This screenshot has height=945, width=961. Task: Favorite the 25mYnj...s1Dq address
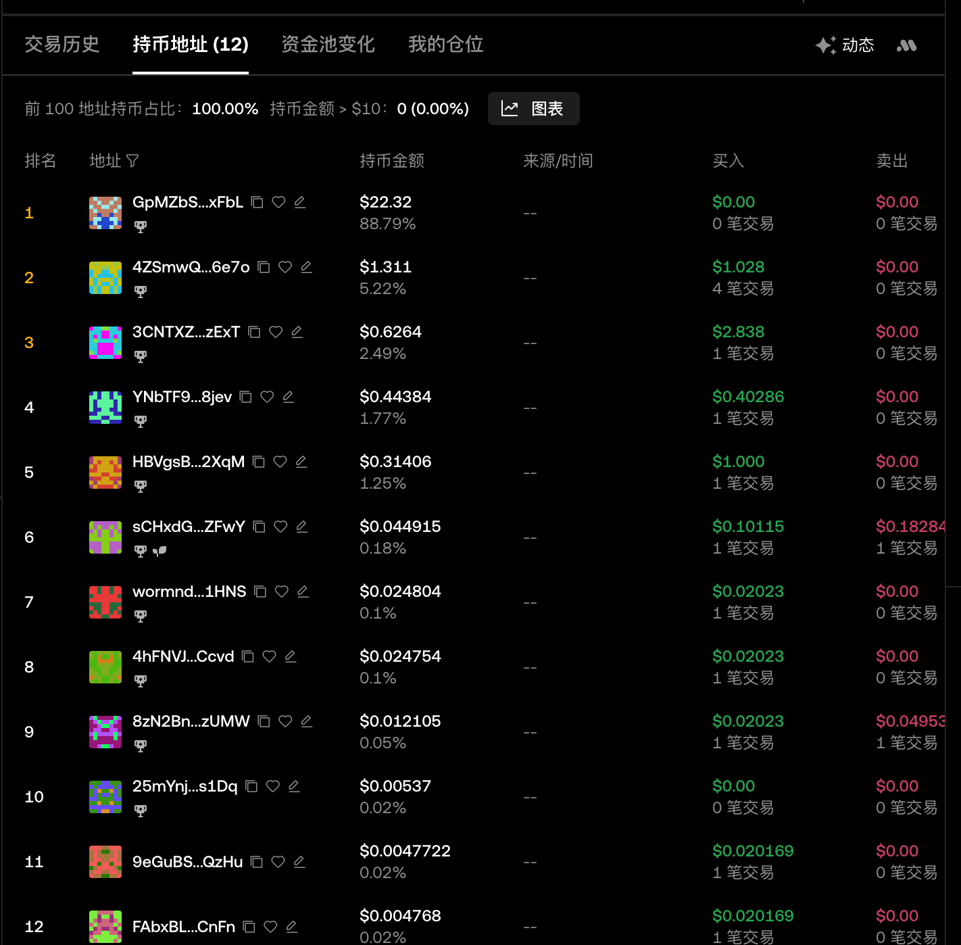pyautogui.click(x=273, y=786)
